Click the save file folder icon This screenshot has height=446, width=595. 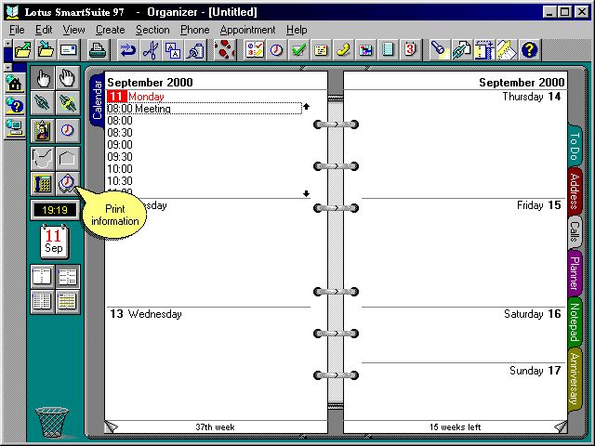(x=46, y=50)
